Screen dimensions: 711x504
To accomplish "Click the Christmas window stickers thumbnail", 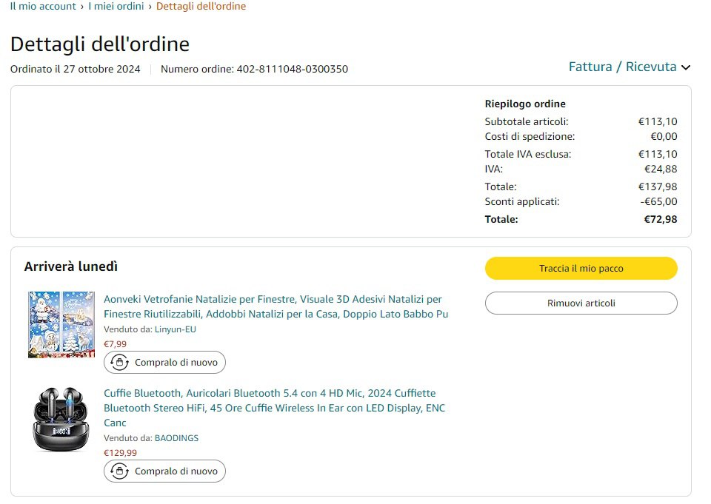I will pyautogui.click(x=61, y=325).
